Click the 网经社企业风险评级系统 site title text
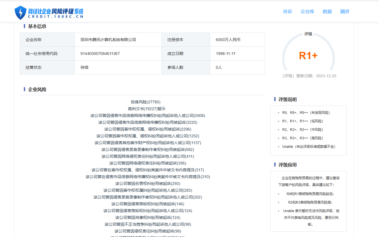This screenshot has width=379, height=237. [56, 11]
